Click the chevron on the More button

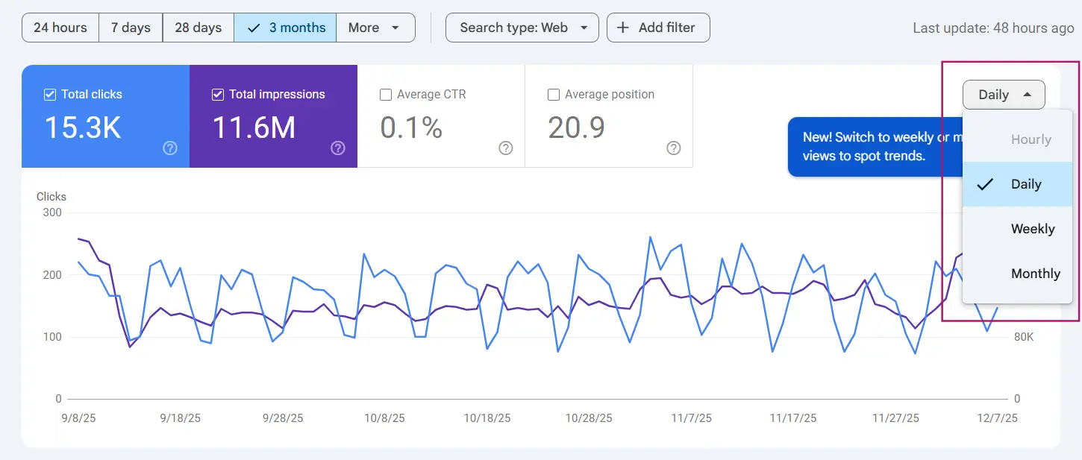coord(395,28)
